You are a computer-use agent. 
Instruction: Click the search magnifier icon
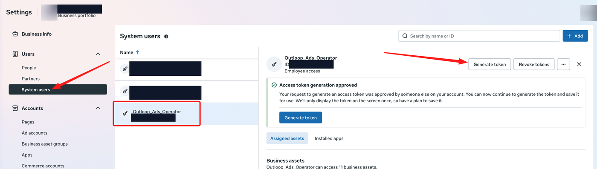[405, 36]
